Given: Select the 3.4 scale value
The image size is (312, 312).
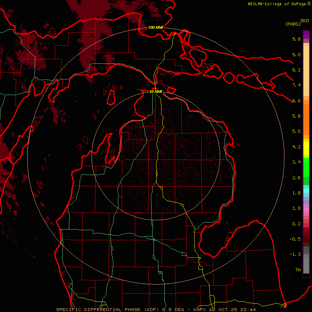Looking at the screenshot, I should click(x=296, y=162).
